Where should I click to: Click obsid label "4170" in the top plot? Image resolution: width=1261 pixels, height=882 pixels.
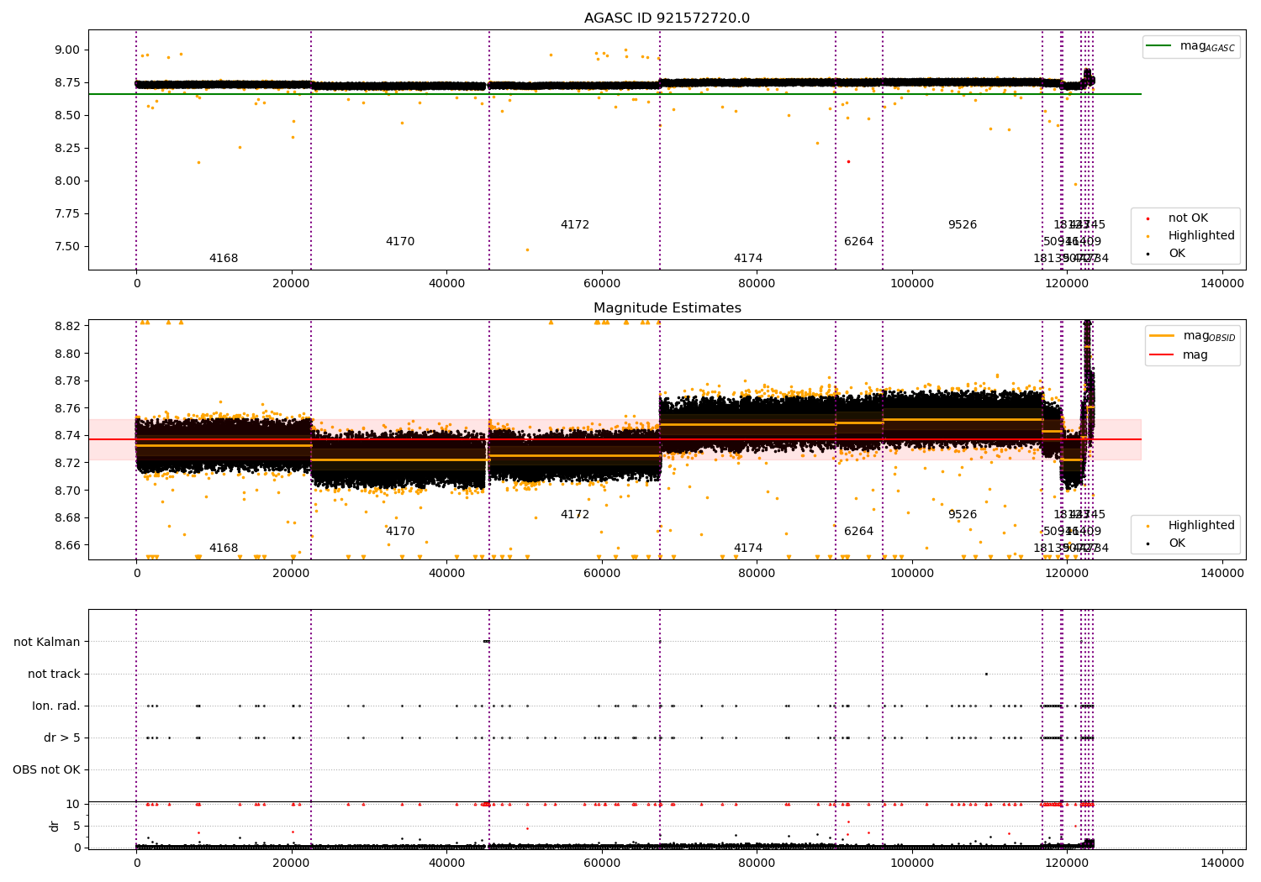400,242
